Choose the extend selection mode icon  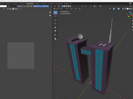(x=65, y=6)
